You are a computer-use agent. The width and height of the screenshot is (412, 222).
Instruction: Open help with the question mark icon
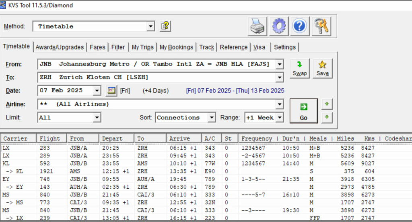point(299,26)
